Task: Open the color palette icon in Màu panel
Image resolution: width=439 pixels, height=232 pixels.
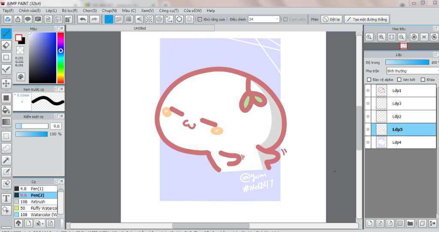Action: click(21, 77)
